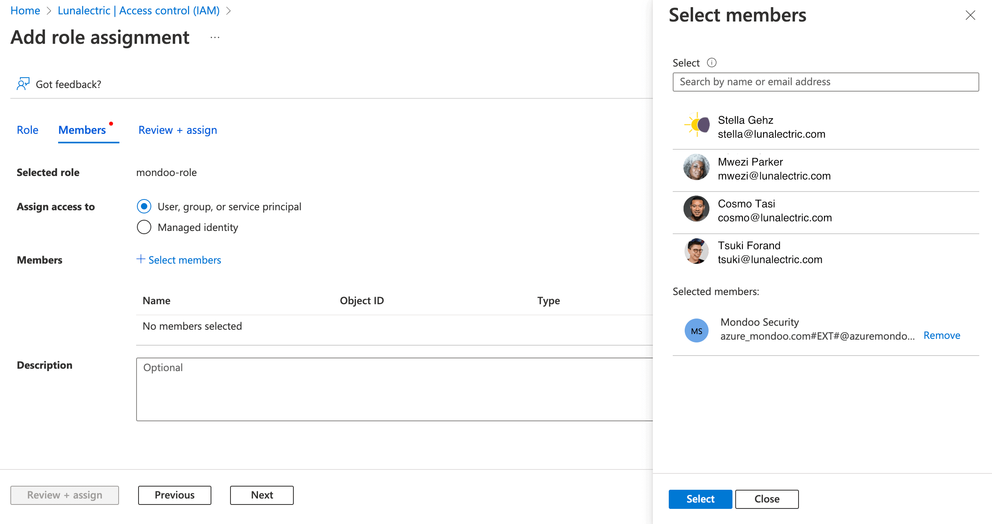Remove Mondoo Security from selected members
The image size is (992, 524).
pyautogui.click(x=942, y=335)
